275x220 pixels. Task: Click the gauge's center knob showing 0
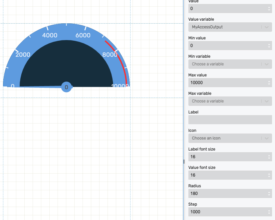point(67,87)
